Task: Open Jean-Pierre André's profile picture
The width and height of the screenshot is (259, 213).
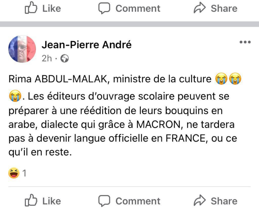Action: [22, 49]
